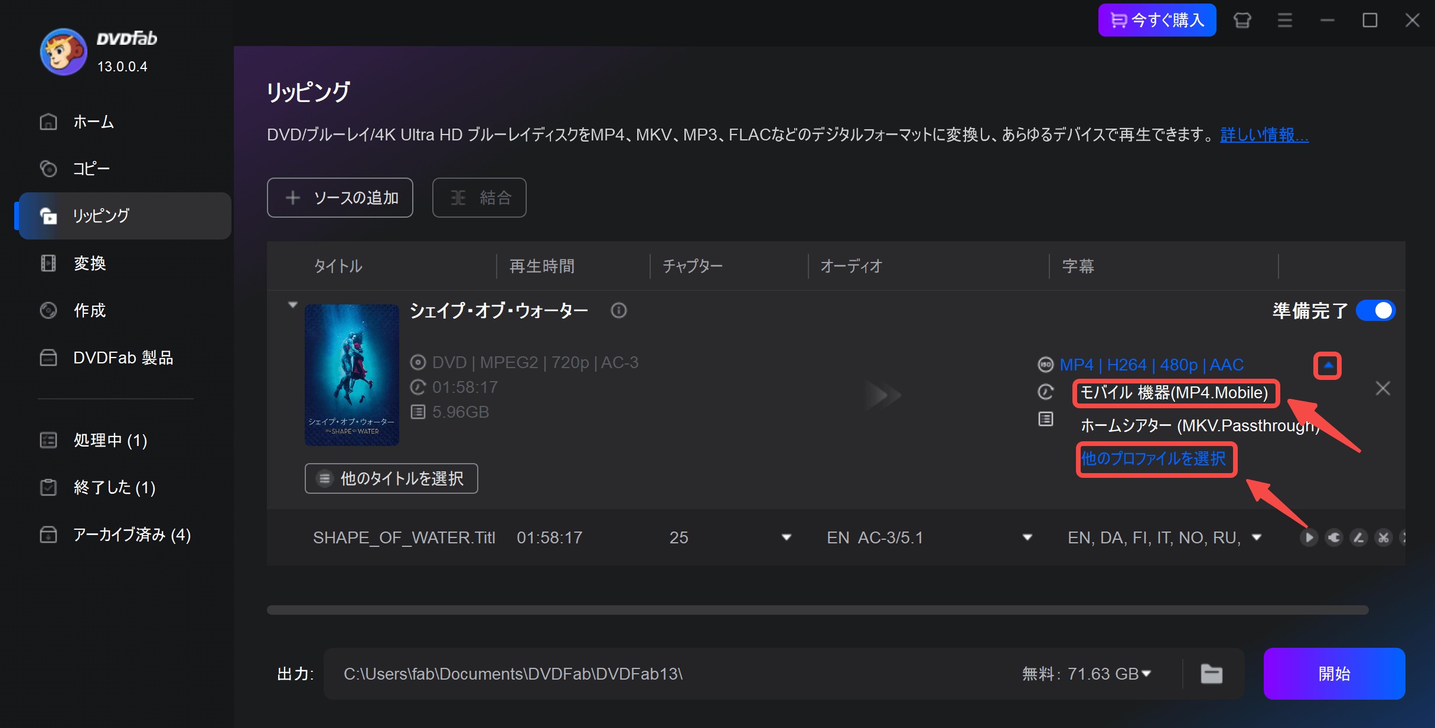
Task: Click 他のタイトルを選択 button
Action: 392,478
